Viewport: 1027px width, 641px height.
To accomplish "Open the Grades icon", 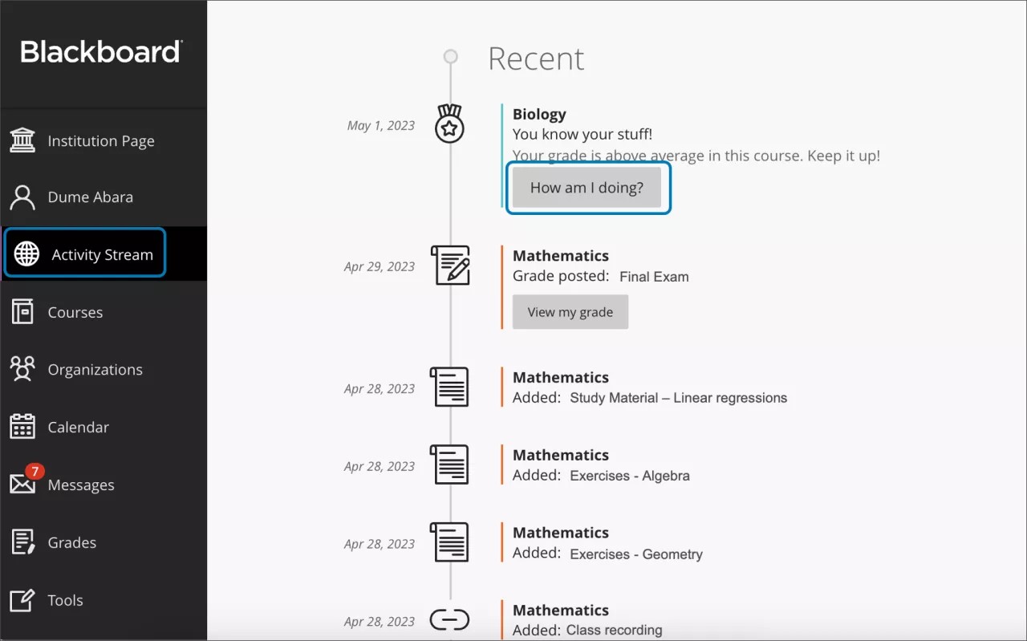I will (24, 542).
